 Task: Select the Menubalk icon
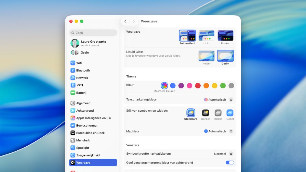point(73,140)
